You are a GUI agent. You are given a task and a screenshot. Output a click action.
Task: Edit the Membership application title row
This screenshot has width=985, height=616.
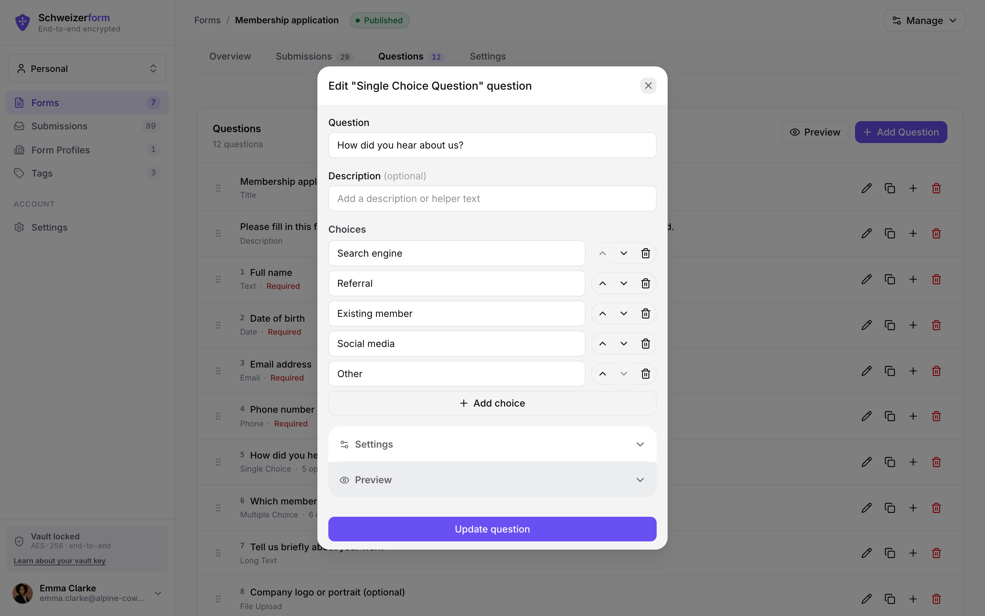pos(867,188)
